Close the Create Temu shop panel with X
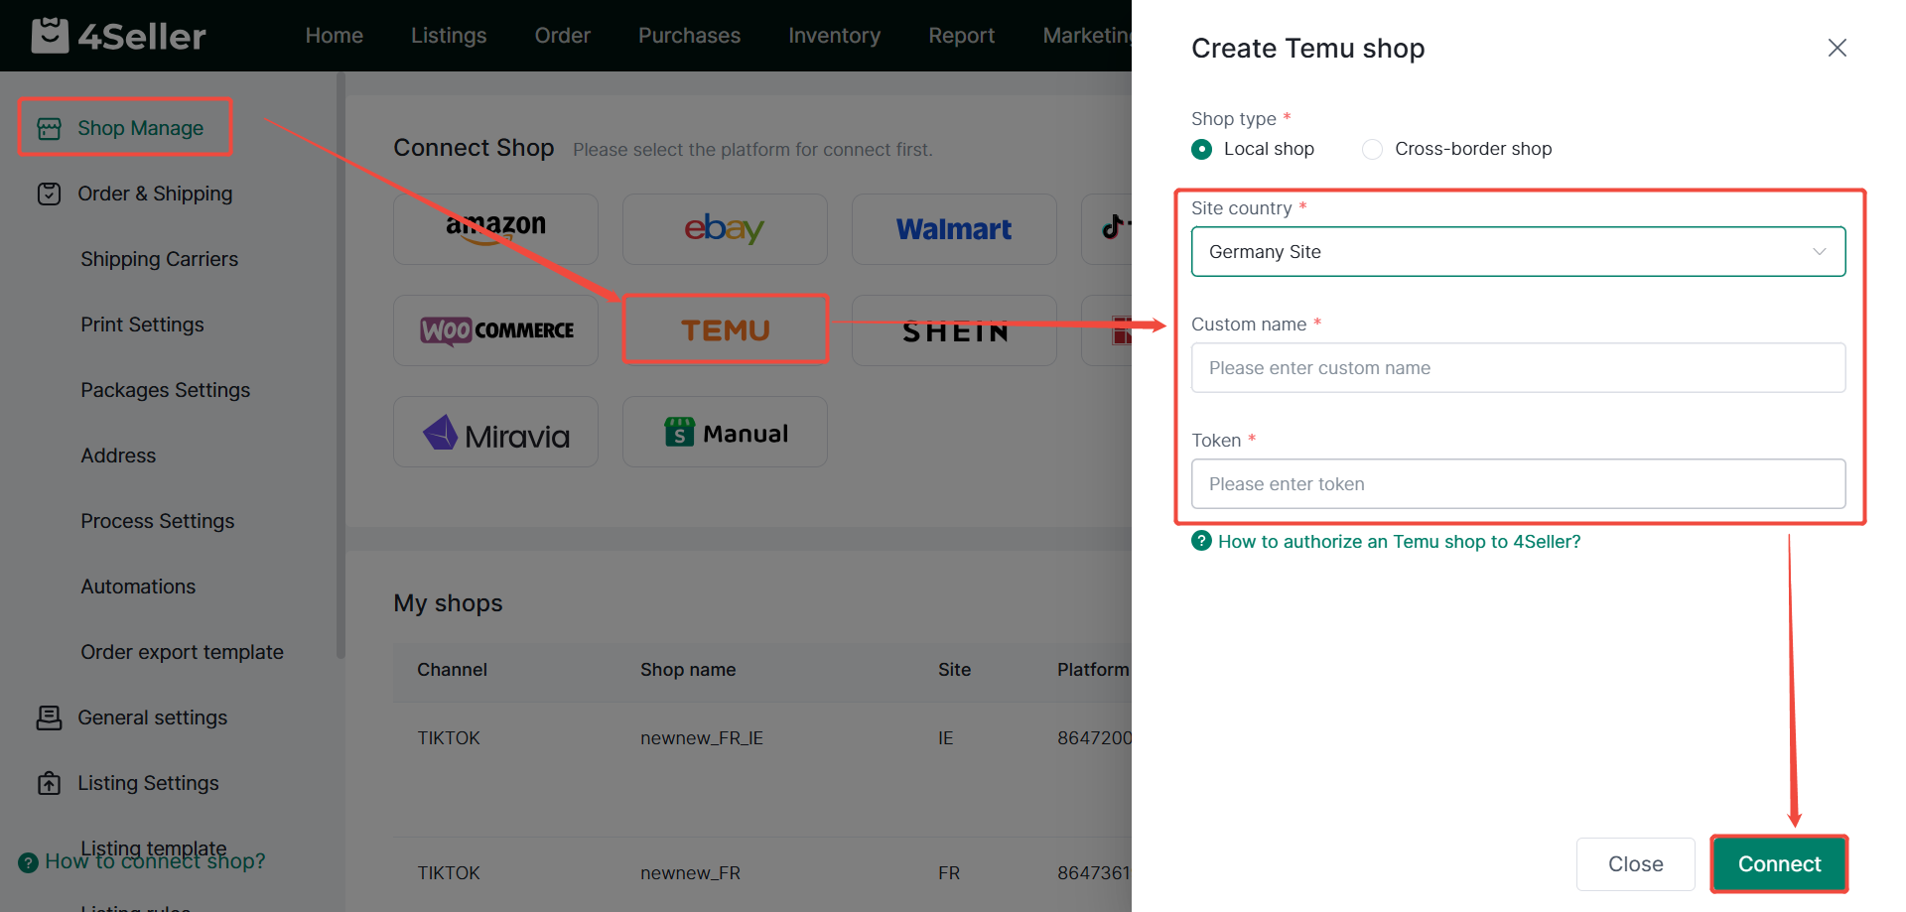 coord(1837,48)
